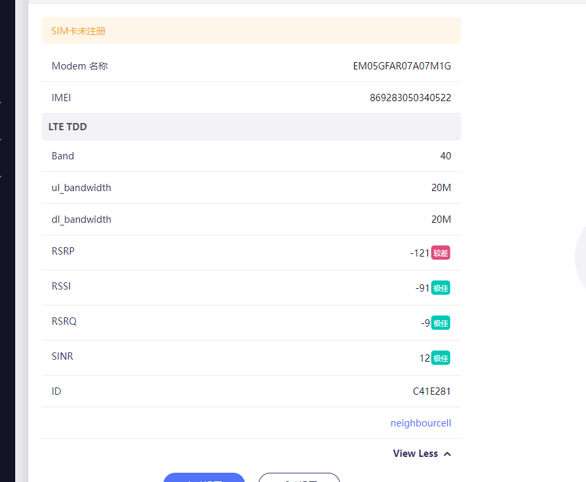Click the View Less chevron arrow icon
Viewport: 586px width, 482px height.
[x=447, y=454]
